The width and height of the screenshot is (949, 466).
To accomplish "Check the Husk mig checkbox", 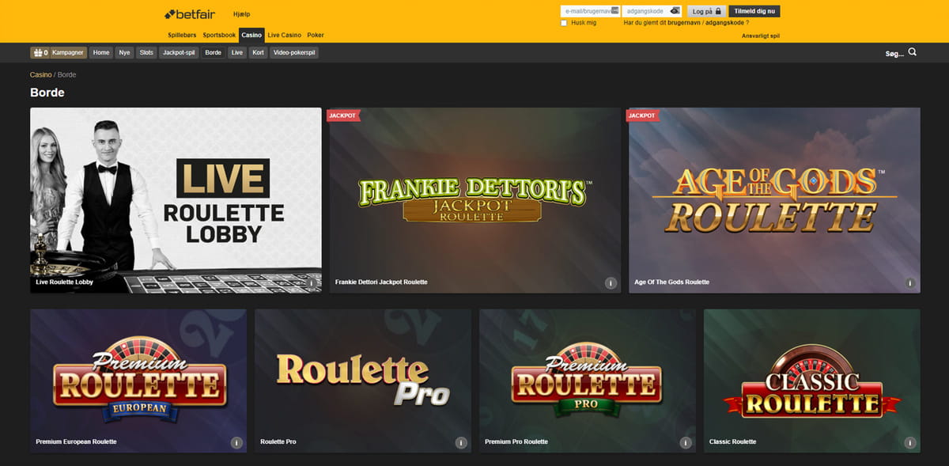I will (x=564, y=23).
